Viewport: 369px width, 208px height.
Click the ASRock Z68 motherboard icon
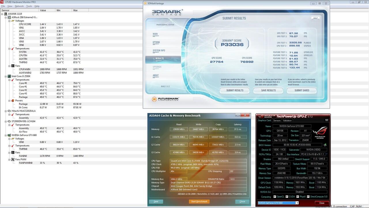tap(9, 17)
